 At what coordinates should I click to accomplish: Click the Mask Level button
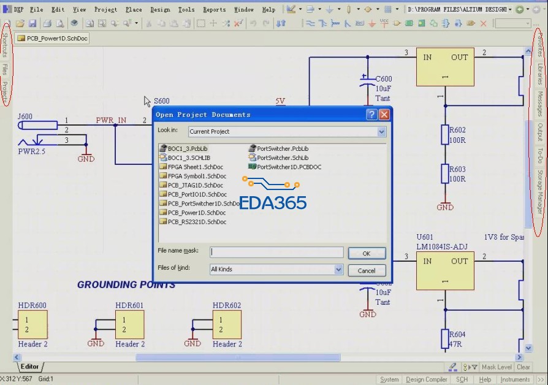(x=497, y=367)
